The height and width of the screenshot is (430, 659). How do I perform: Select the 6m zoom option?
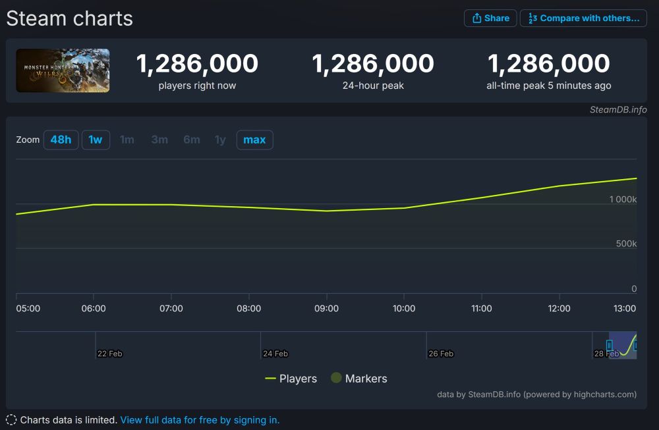[x=192, y=140]
